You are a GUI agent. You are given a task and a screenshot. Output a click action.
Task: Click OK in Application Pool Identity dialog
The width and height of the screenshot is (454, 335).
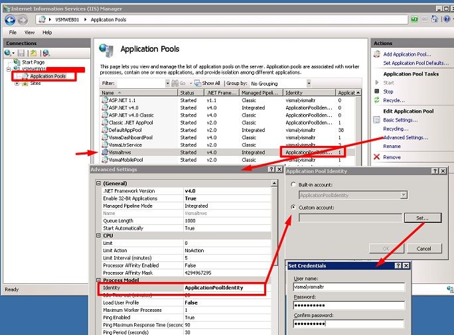tap(386, 249)
